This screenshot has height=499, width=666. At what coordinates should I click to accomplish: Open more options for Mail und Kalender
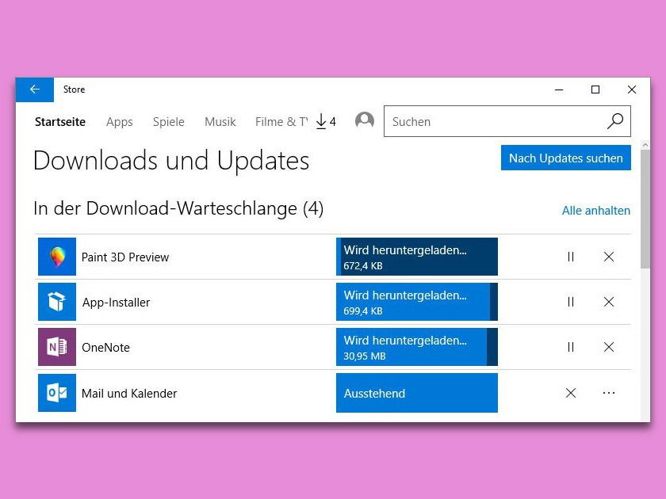[609, 393]
